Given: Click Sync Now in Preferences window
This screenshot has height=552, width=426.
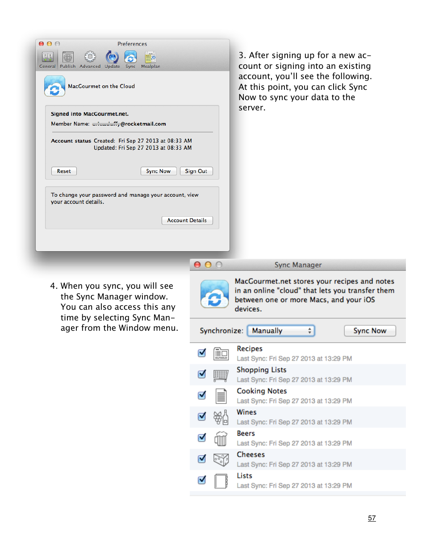Looking at the screenshot, I should pyautogui.click(x=159, y=171).
